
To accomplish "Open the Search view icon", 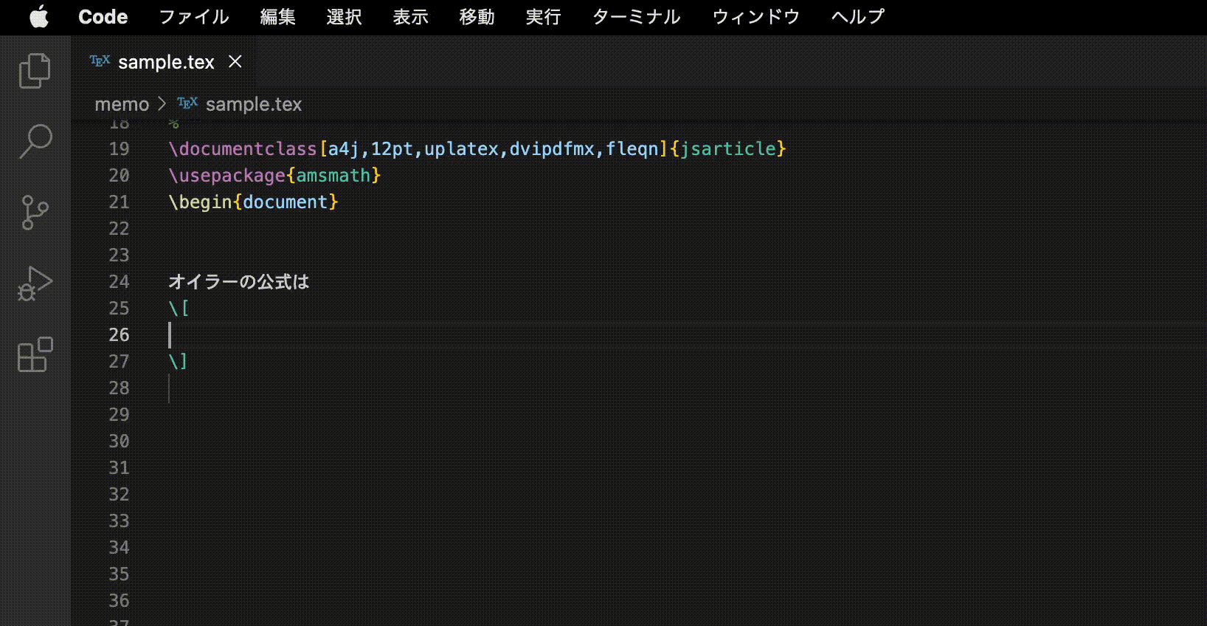I will 35,140.
